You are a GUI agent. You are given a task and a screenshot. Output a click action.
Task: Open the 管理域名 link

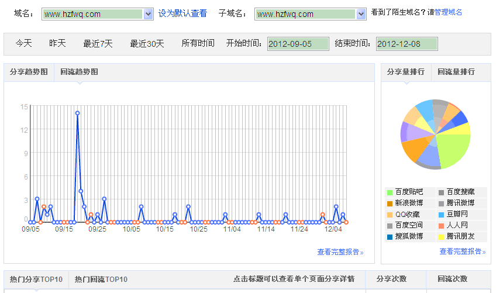click(x=448, y=12)
